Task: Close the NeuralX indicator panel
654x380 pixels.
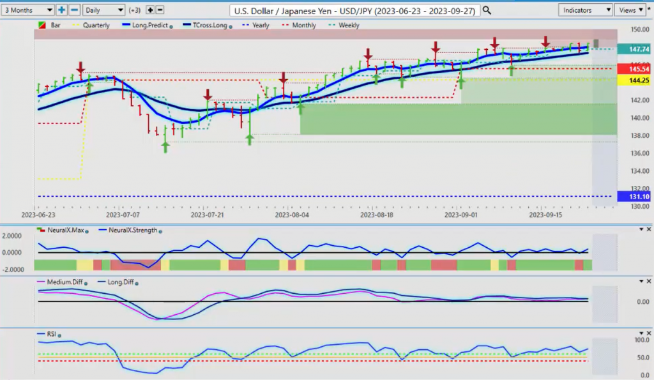Action: (x=649, y=229)
